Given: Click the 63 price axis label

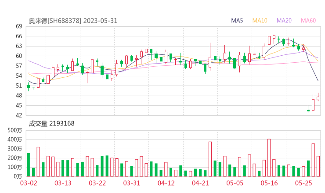Looking at the screenshot, I should pos(19,46).
